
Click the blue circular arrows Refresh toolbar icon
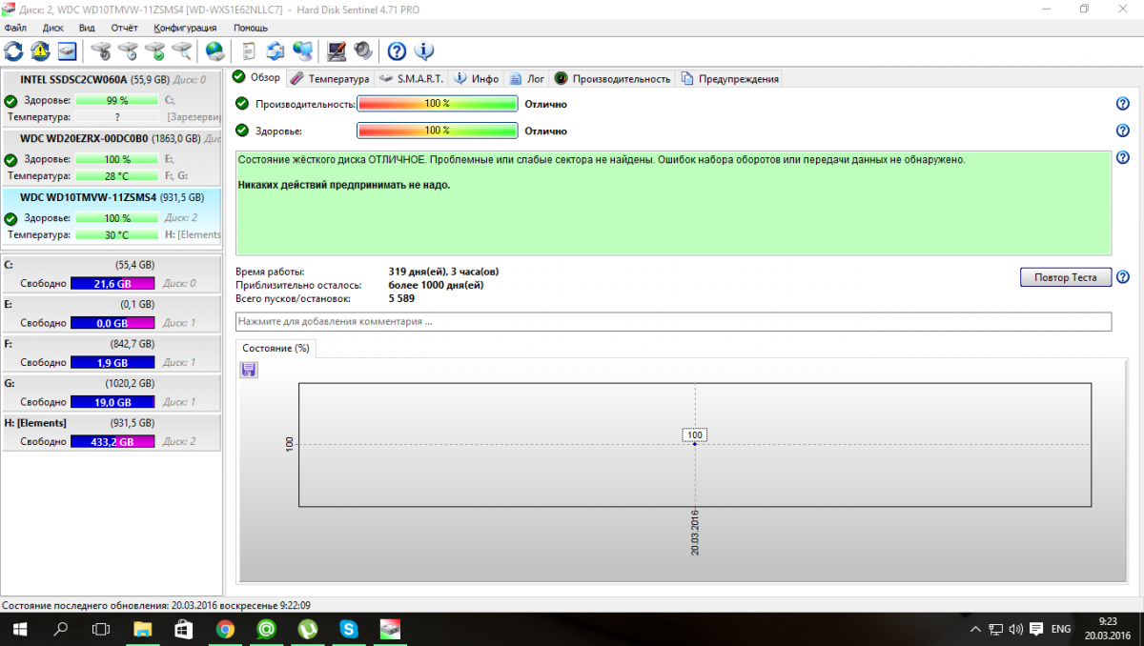pos(13,50)
